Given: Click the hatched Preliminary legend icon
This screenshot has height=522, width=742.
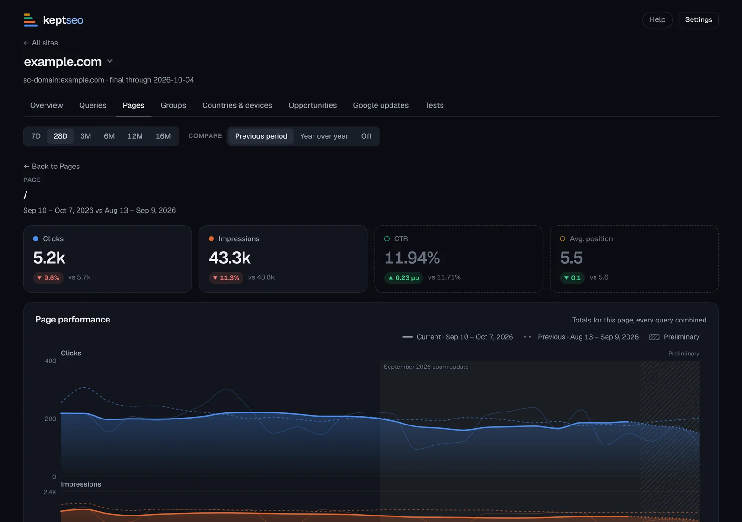Looking at the screenshot, I should (654, 337).
